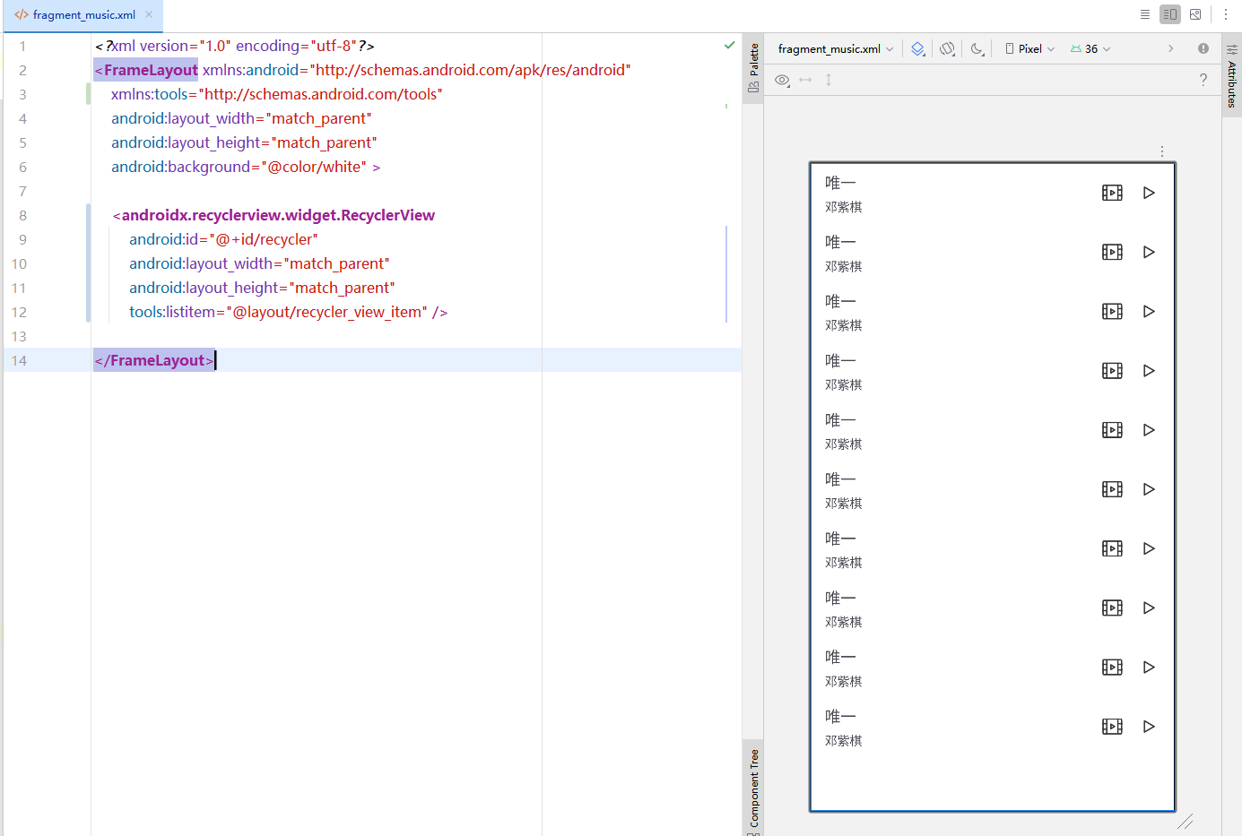Click the androidx.recyclerview.widget.RecyclerView tag name

(278, 215)
